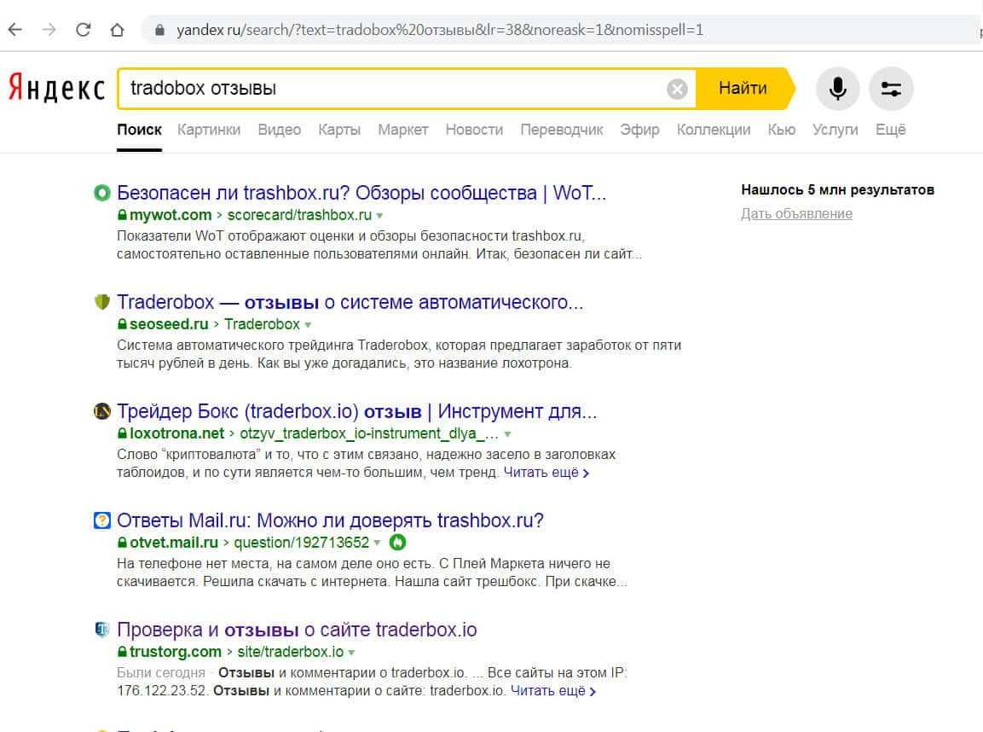Open the Новости tab
Screen dimensions: 983x732
tap(474, 130)
